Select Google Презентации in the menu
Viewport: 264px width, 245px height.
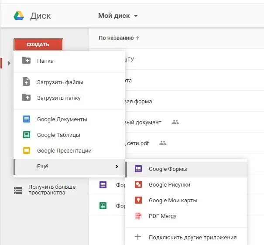pyautogui.click(x=69, y=150)
